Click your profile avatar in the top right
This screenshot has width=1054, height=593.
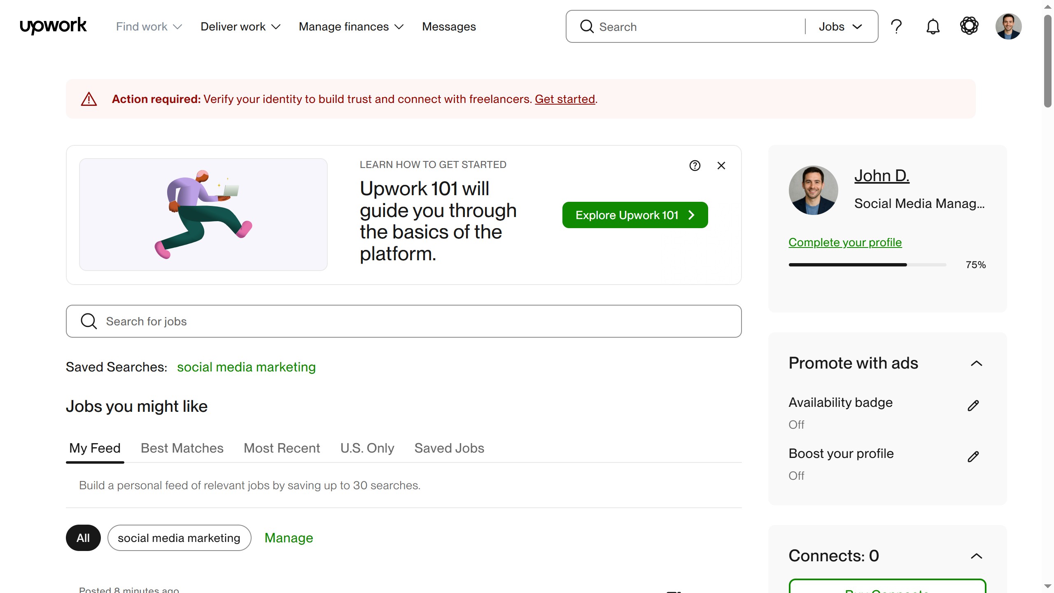click(x=1008, y=26)
